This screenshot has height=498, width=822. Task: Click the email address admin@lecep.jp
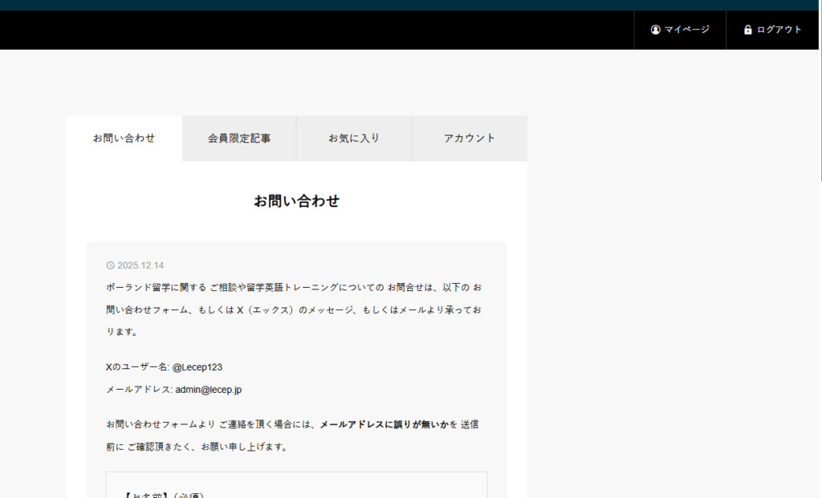coord(209,390)
